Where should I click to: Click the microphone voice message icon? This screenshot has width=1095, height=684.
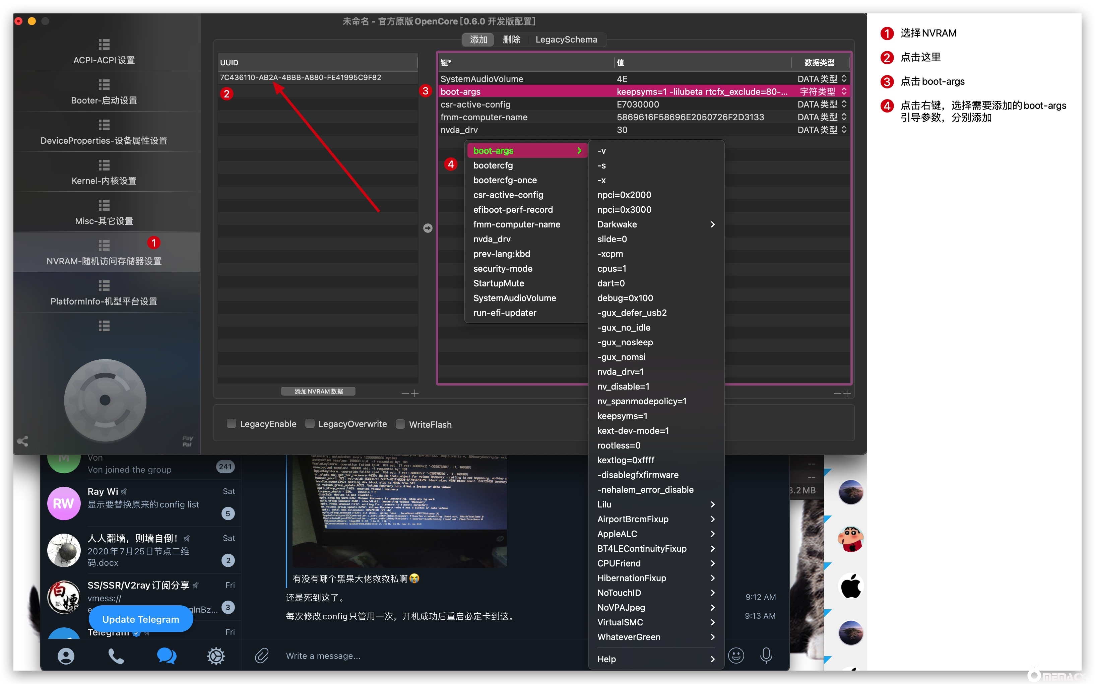pyautogui.click(x=766, y=656)
